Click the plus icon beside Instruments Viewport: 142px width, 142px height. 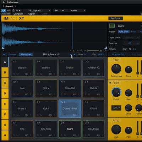(x=4, y=2)
